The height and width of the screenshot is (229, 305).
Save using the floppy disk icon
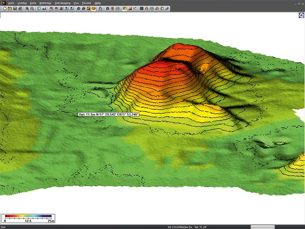(x=14, y=8)
